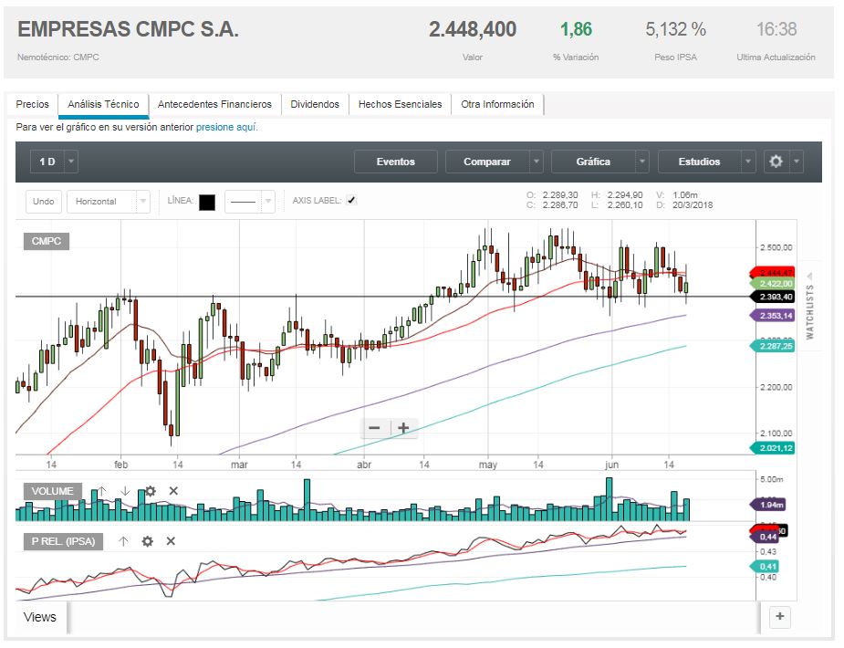Screen dimensions: 844x648
Task: Expand the WATCHLISTS side panel arrow
Action: [x=809, y=277]
